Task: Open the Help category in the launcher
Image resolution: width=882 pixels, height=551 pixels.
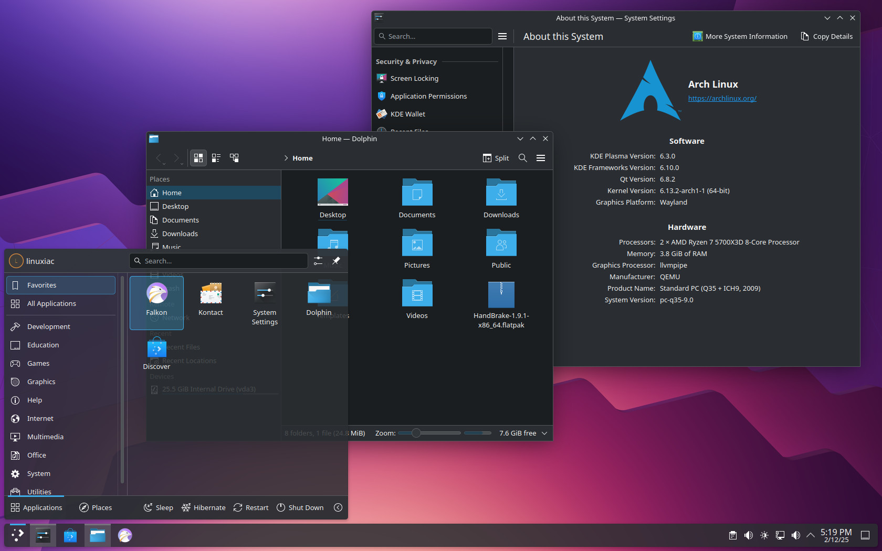Action: [61, 400]
